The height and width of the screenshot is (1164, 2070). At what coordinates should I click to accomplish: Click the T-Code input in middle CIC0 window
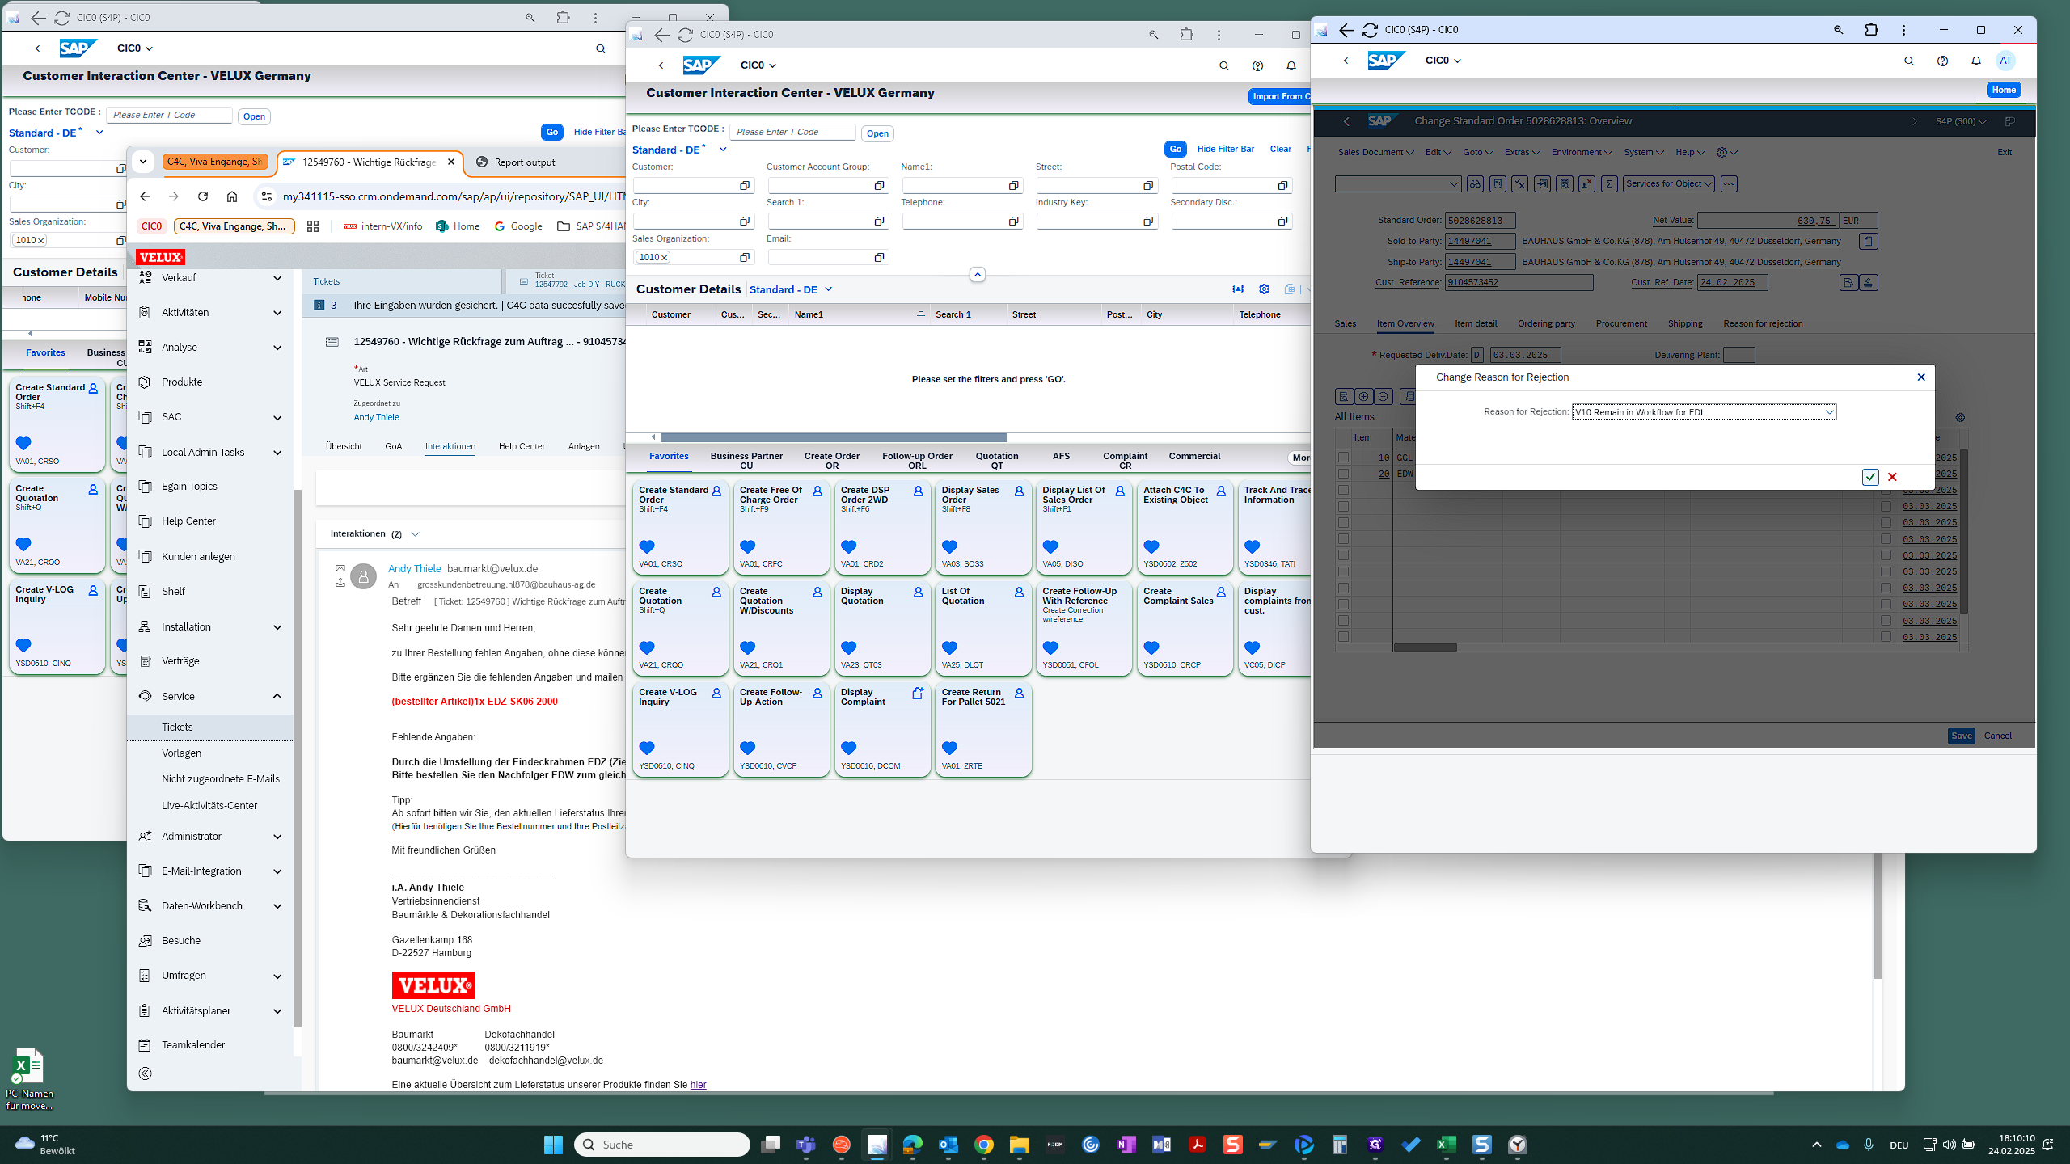coord(792,132)
